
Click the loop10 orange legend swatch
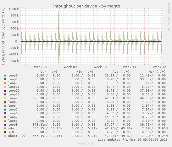point(5,83)
